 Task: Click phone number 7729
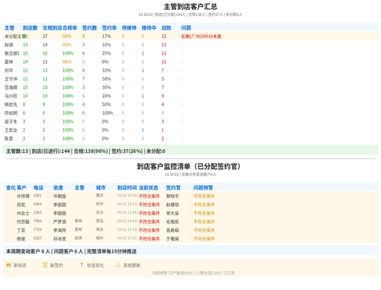37,230
